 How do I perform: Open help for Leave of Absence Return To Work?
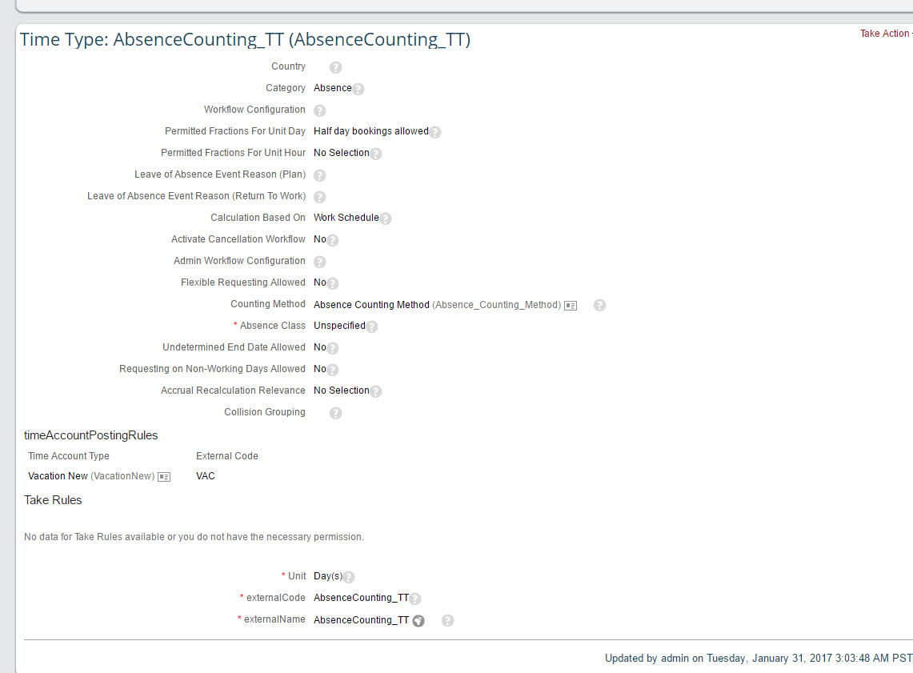pyautogui.click(x=319, y=197)
